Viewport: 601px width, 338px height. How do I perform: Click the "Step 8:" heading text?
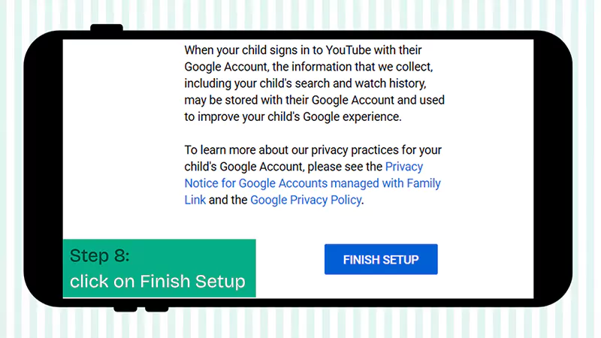[x=100, y=255]
